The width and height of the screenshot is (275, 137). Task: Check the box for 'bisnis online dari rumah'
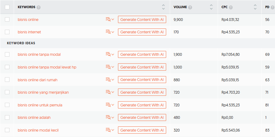tap(7, 80)
